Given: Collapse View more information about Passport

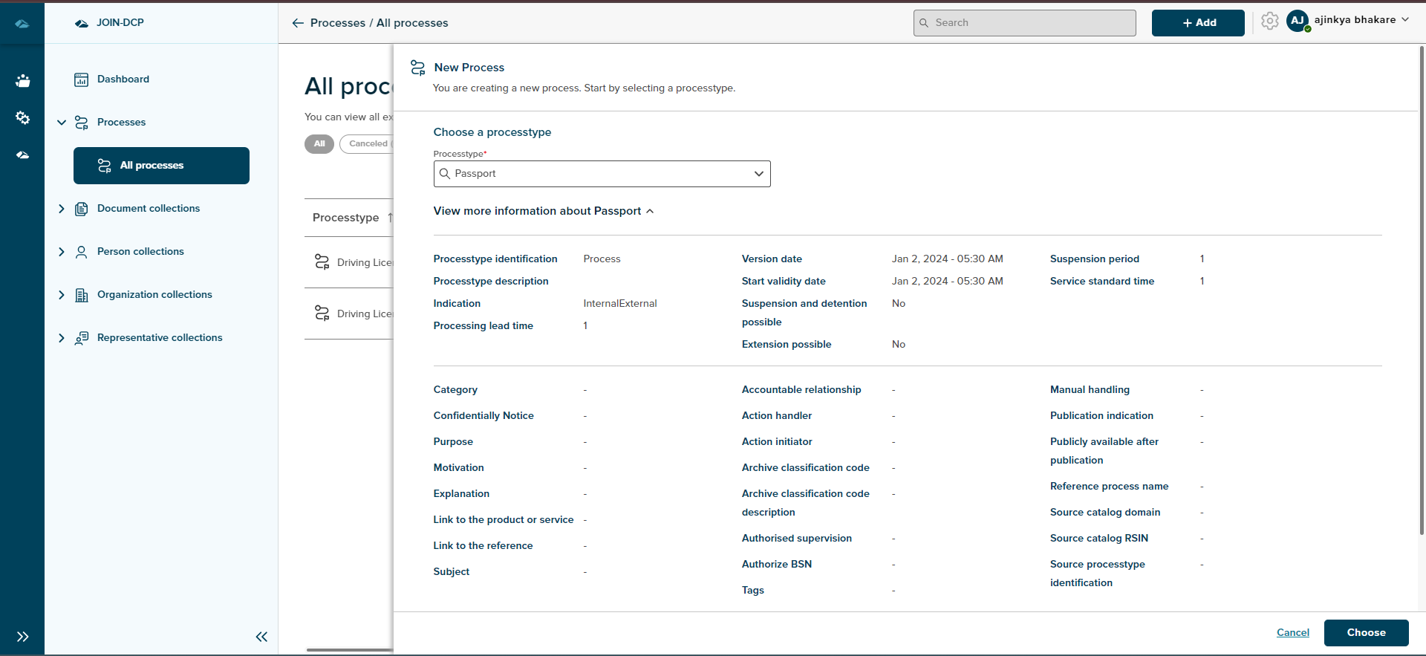Looking at the screenshot, I should click(544, 211).
